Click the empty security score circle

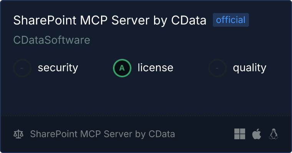22,68
